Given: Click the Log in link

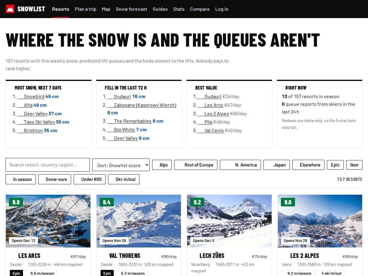Looking at the screenshot, I should [222, 9].
